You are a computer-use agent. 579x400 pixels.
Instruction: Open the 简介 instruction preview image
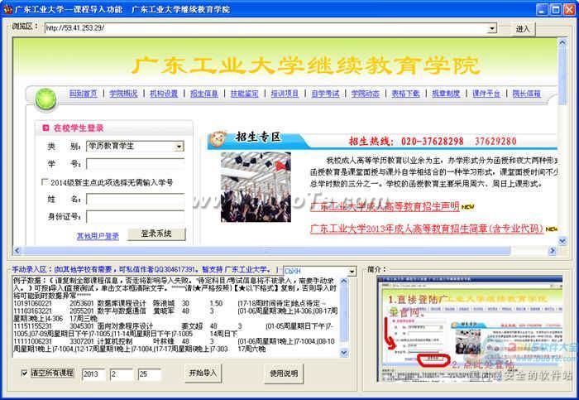470,329
